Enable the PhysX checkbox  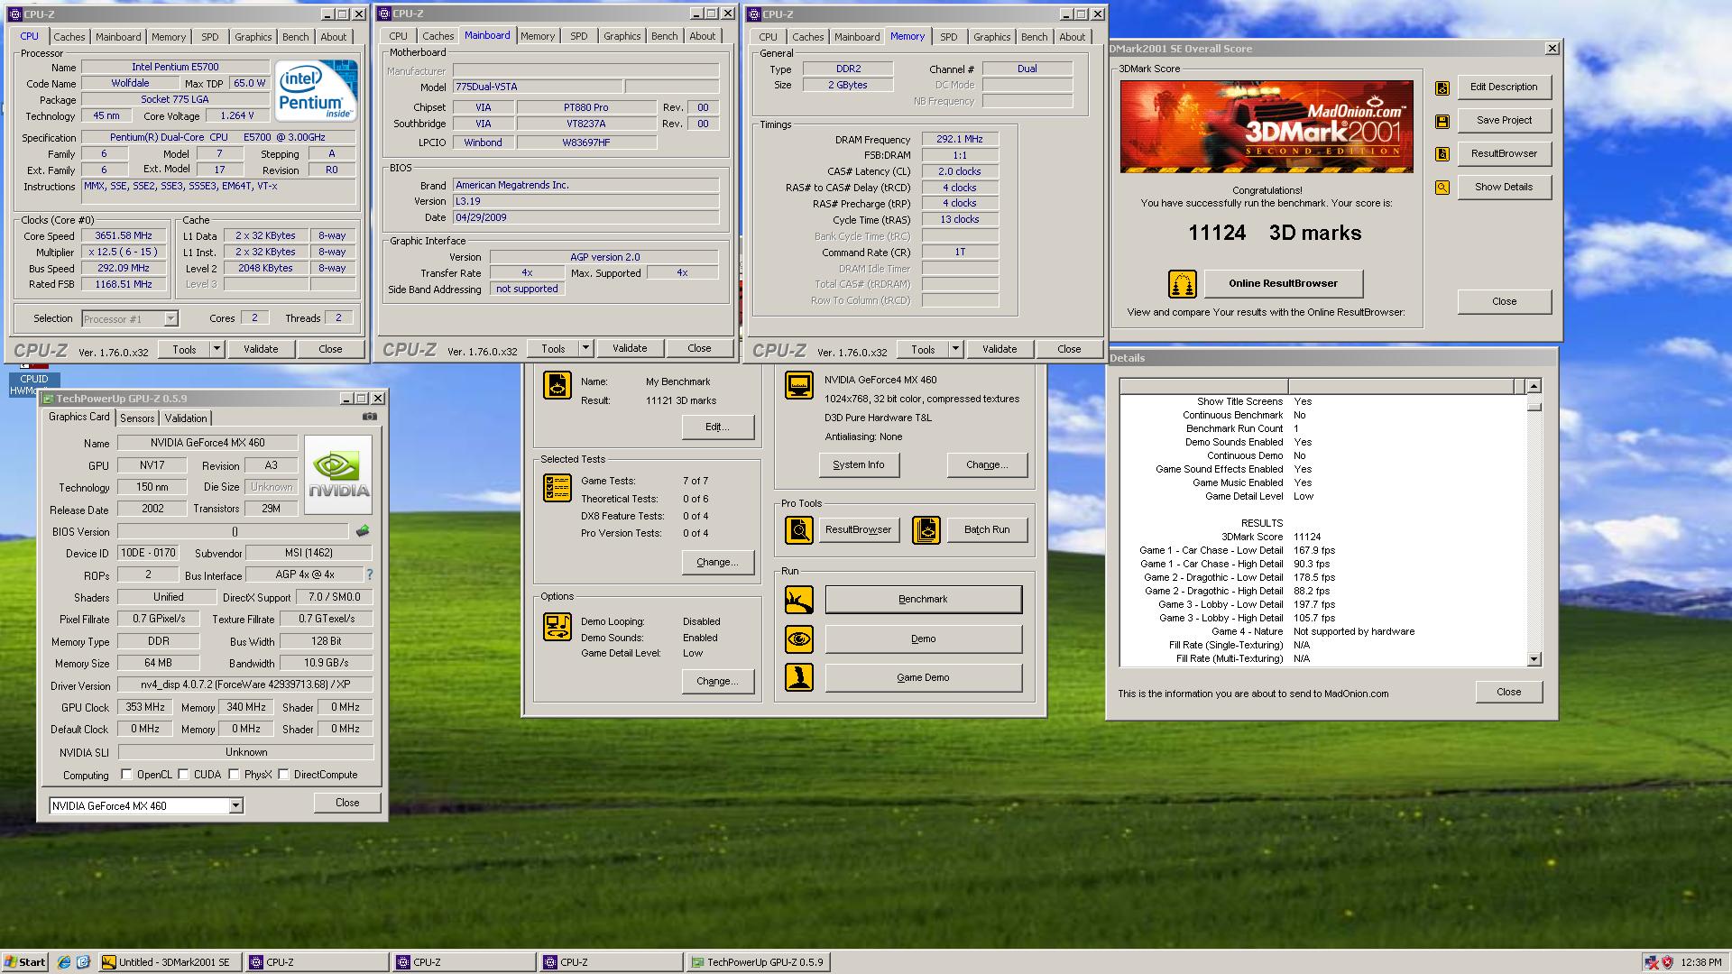(x=235, y=775)
